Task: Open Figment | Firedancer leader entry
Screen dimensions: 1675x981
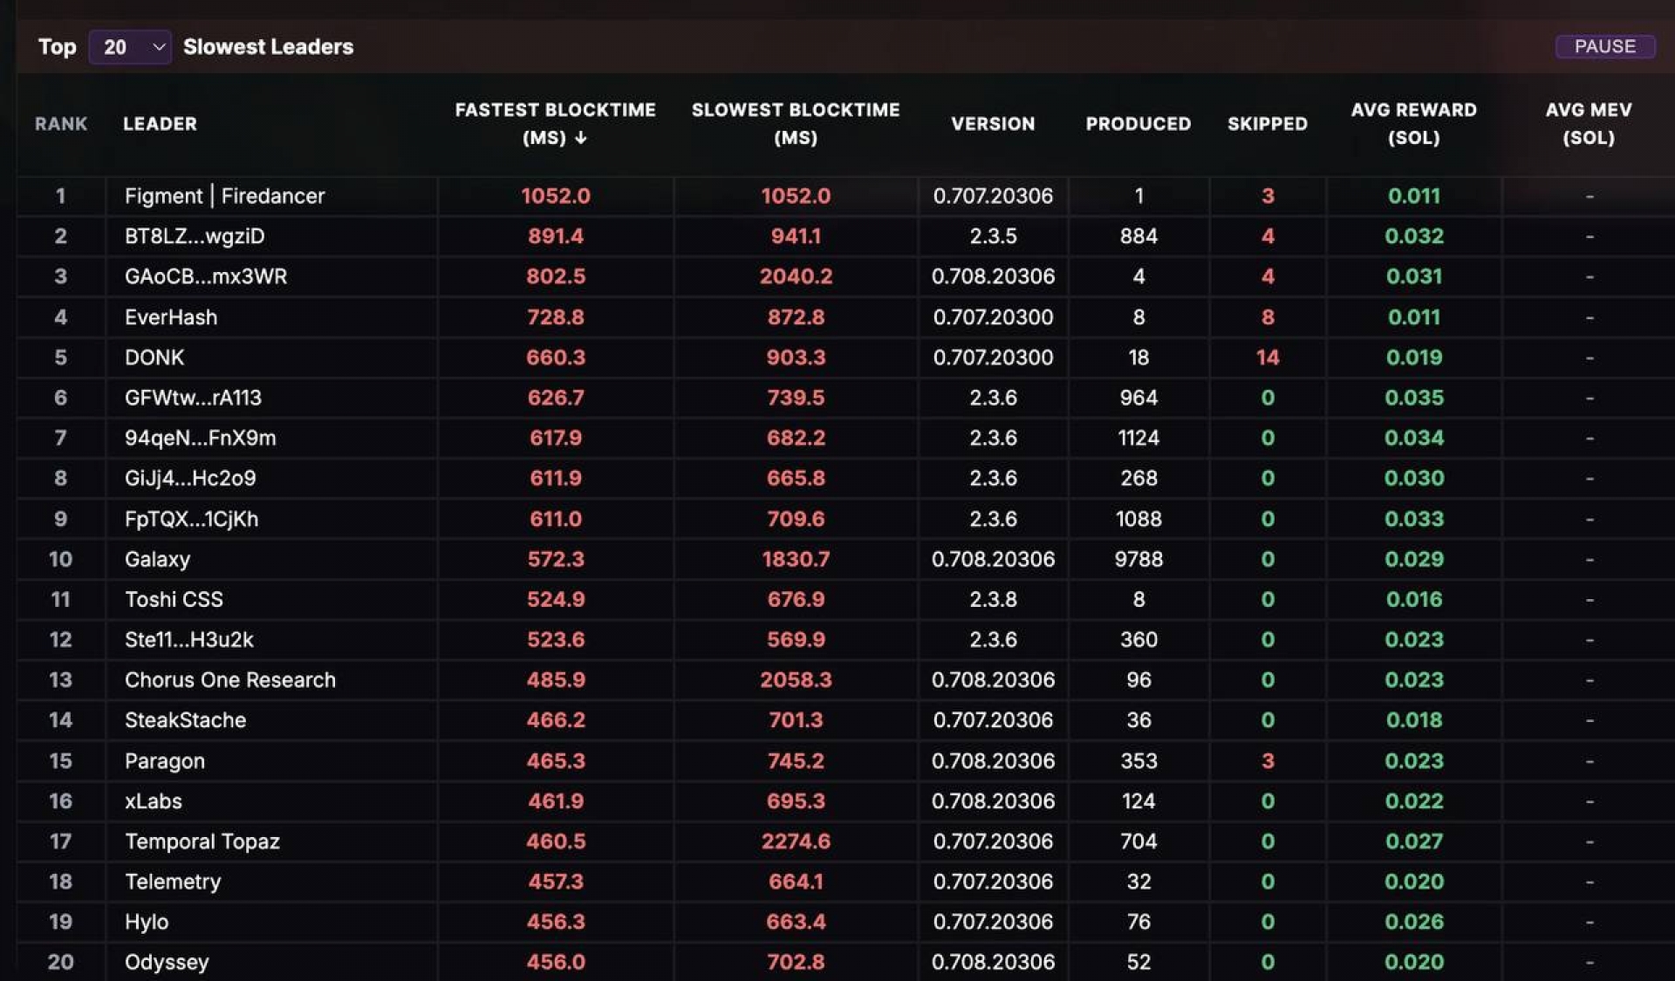Action: [224, 196]
